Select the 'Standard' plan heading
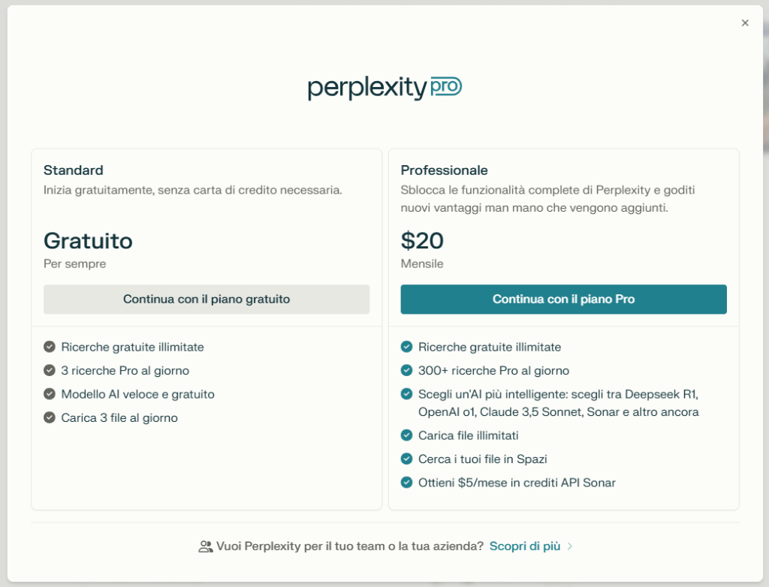Image resolution: width=769 pixels, height=587 pixels. tap(74, 170)
